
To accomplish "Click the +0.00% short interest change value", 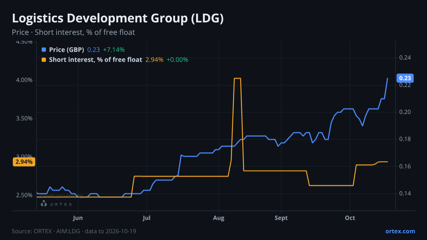I will pos(177,60).
